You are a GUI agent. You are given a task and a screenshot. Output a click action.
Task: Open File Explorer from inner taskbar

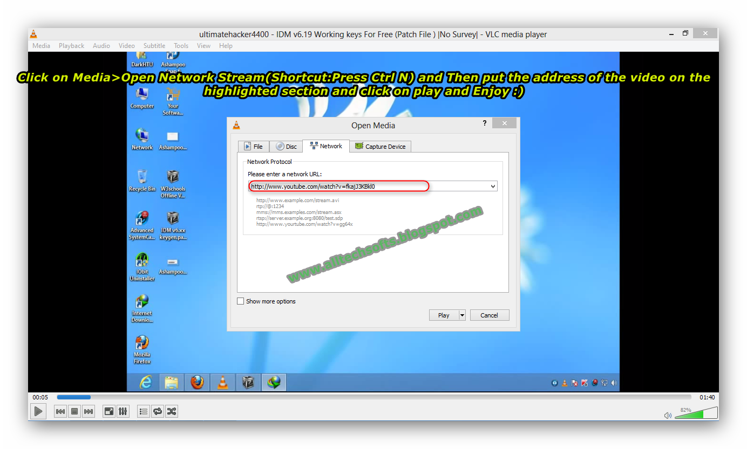click(x=171, y=383)
